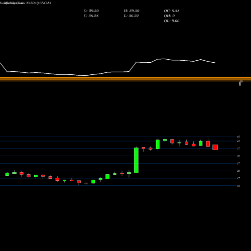Click the tallest green breakout candlestick
This screenshot has width=251, height=251.
[x=136, y=160]
